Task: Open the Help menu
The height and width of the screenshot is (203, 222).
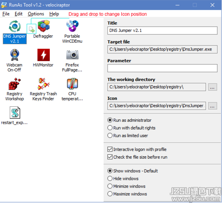Action: (54, 14)
